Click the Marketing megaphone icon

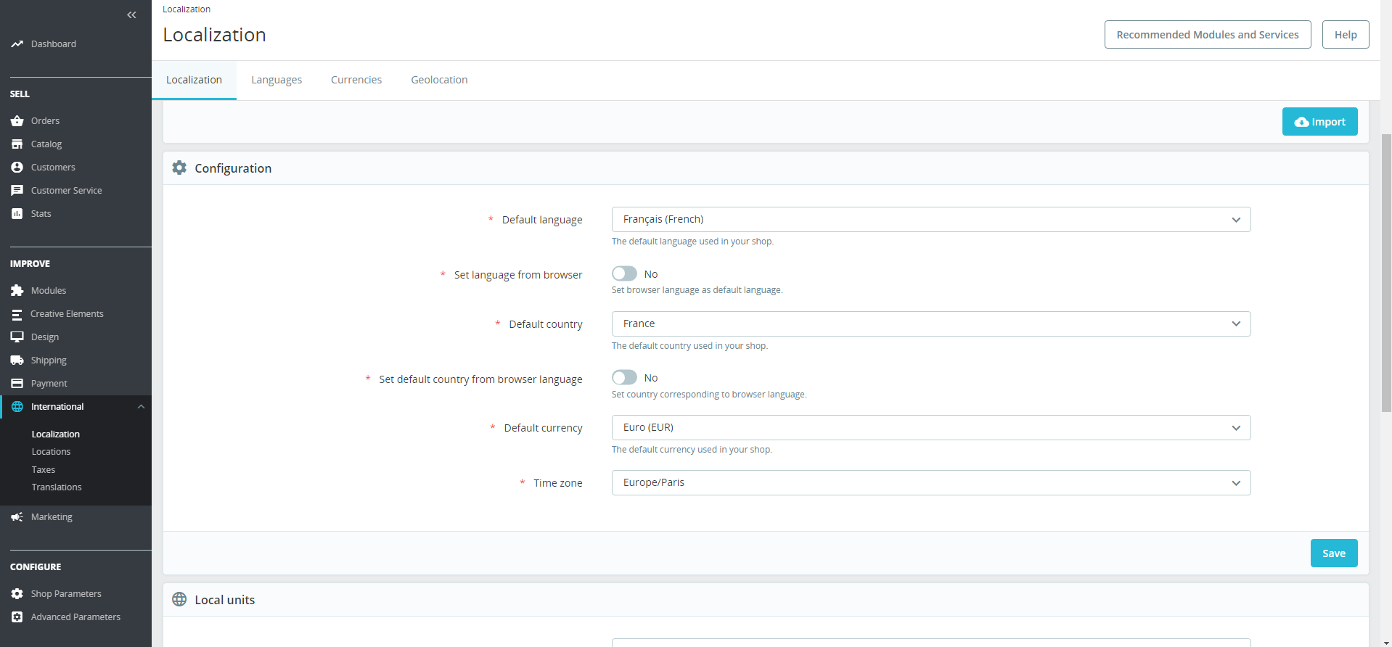[17, 517]
